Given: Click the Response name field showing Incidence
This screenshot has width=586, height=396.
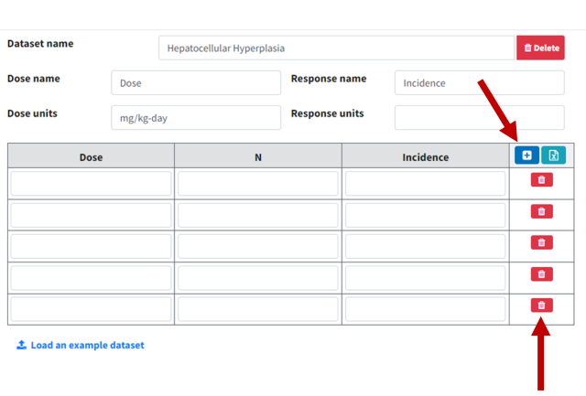Looking at the screenshot, I should (480, 83).
